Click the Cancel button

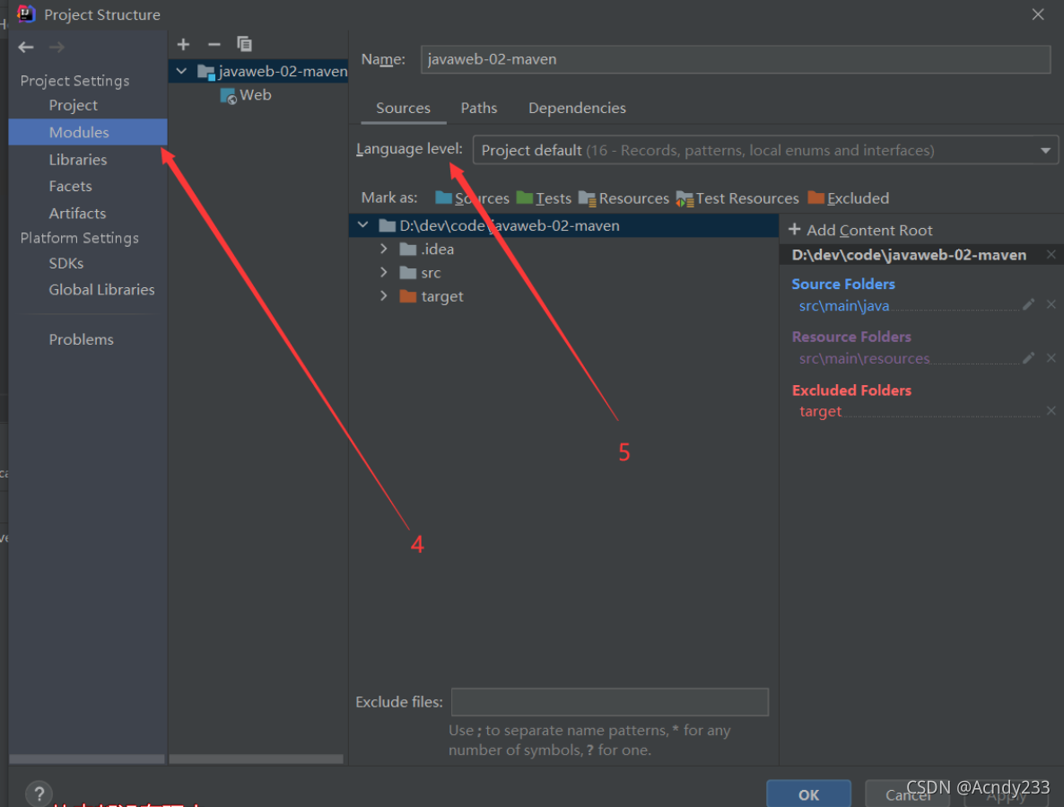coord(908,794)
